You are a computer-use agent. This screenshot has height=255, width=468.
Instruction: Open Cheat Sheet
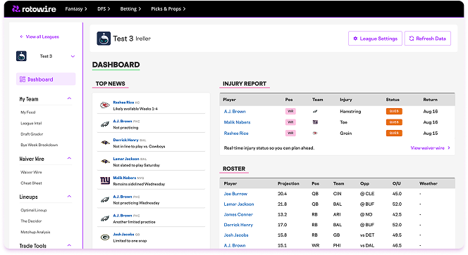tap(31, 183)
